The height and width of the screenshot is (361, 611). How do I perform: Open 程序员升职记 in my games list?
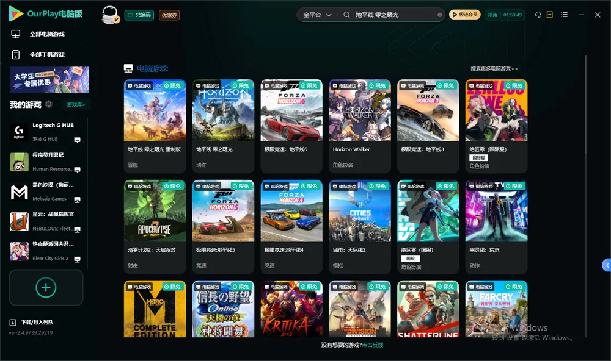click(46, 162)
